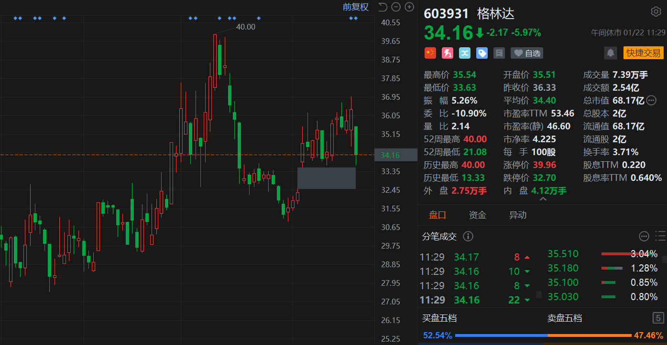
Task: Click the 快捷交易 button
Action: 643,53
